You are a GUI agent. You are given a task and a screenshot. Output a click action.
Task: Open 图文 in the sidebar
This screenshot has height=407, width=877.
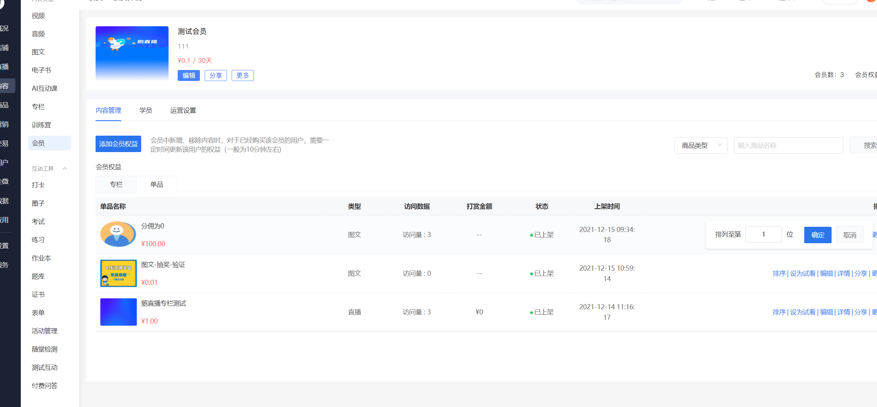tap(38, 52)
